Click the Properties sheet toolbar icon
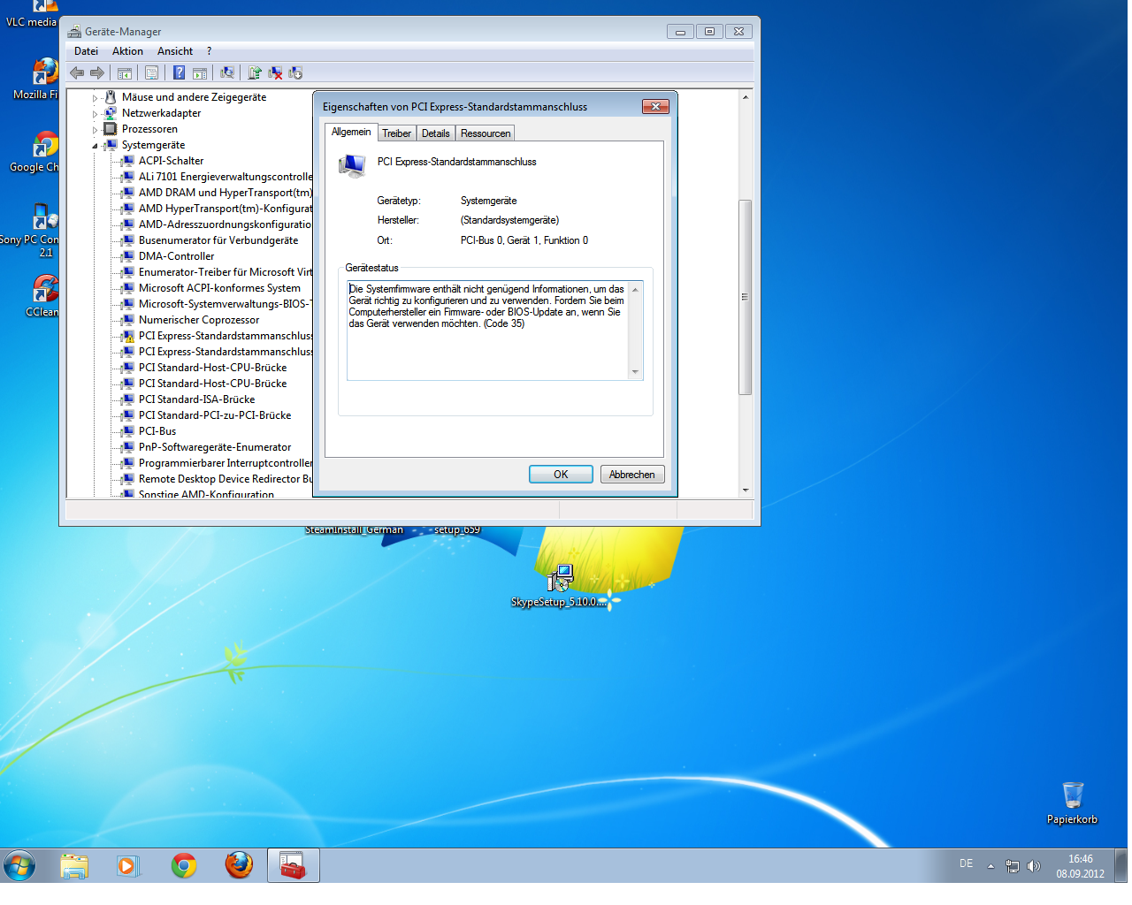Viewport: 1132px width, 905px height. pos(151,73)
